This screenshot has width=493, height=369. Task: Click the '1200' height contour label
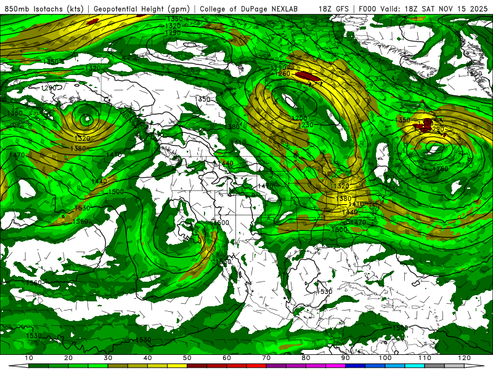tap(299, 118)
